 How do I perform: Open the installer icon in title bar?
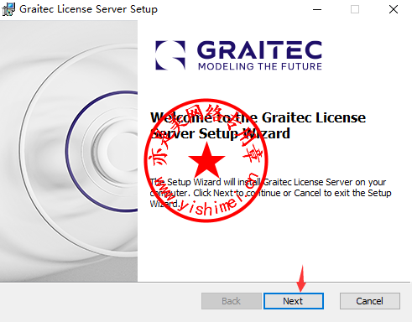pyautogui.click(x=8, y=9)
